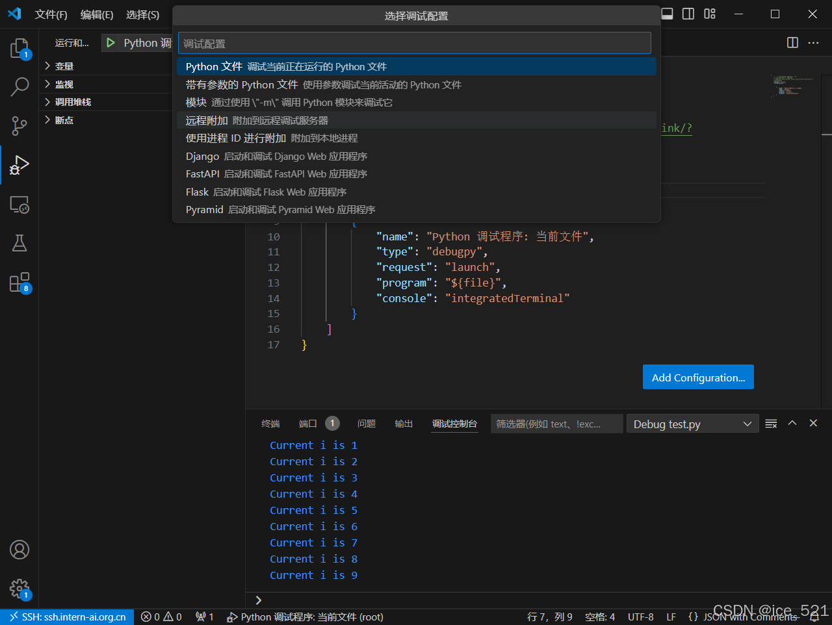The height and width of the screenshot is (625, 832).
Task: Open the Search view icon
Action: click(x=19, y=86)
